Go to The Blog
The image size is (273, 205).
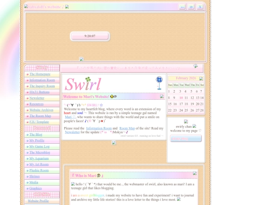[x=36, y=135]
